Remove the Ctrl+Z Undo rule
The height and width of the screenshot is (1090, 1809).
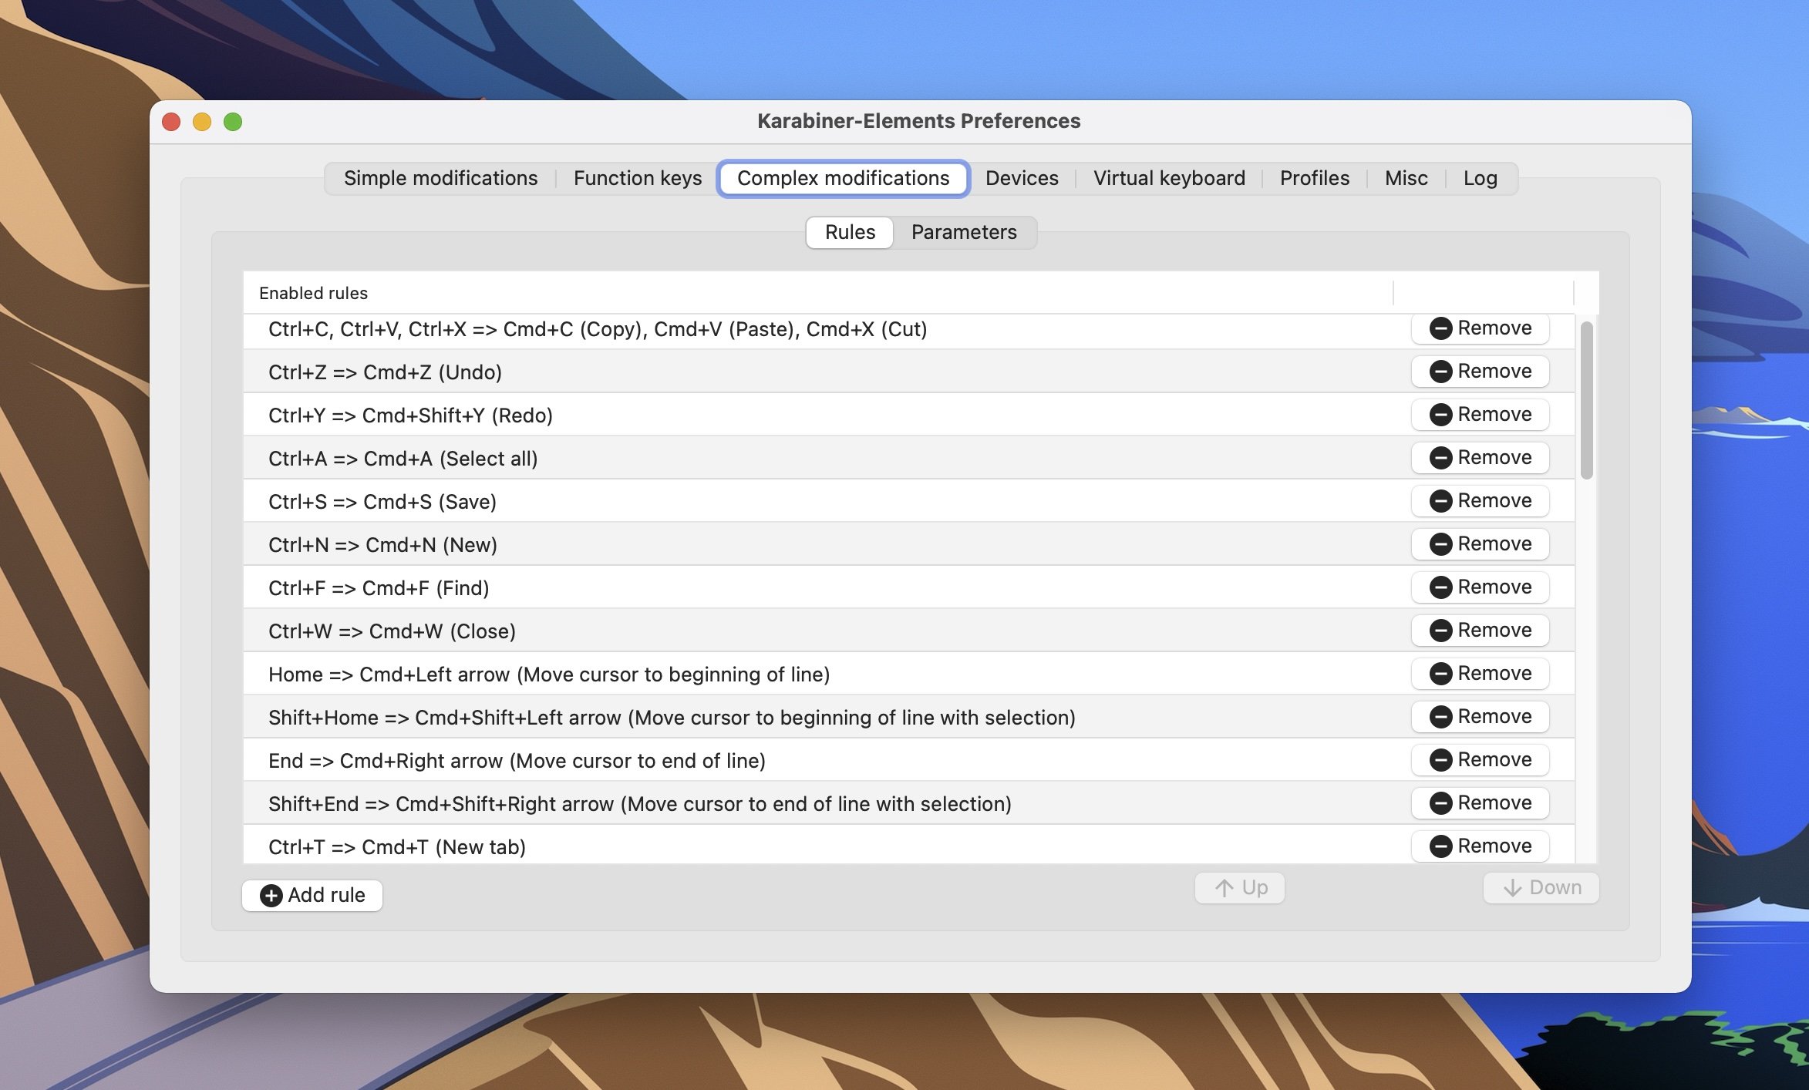point(1480,372)
